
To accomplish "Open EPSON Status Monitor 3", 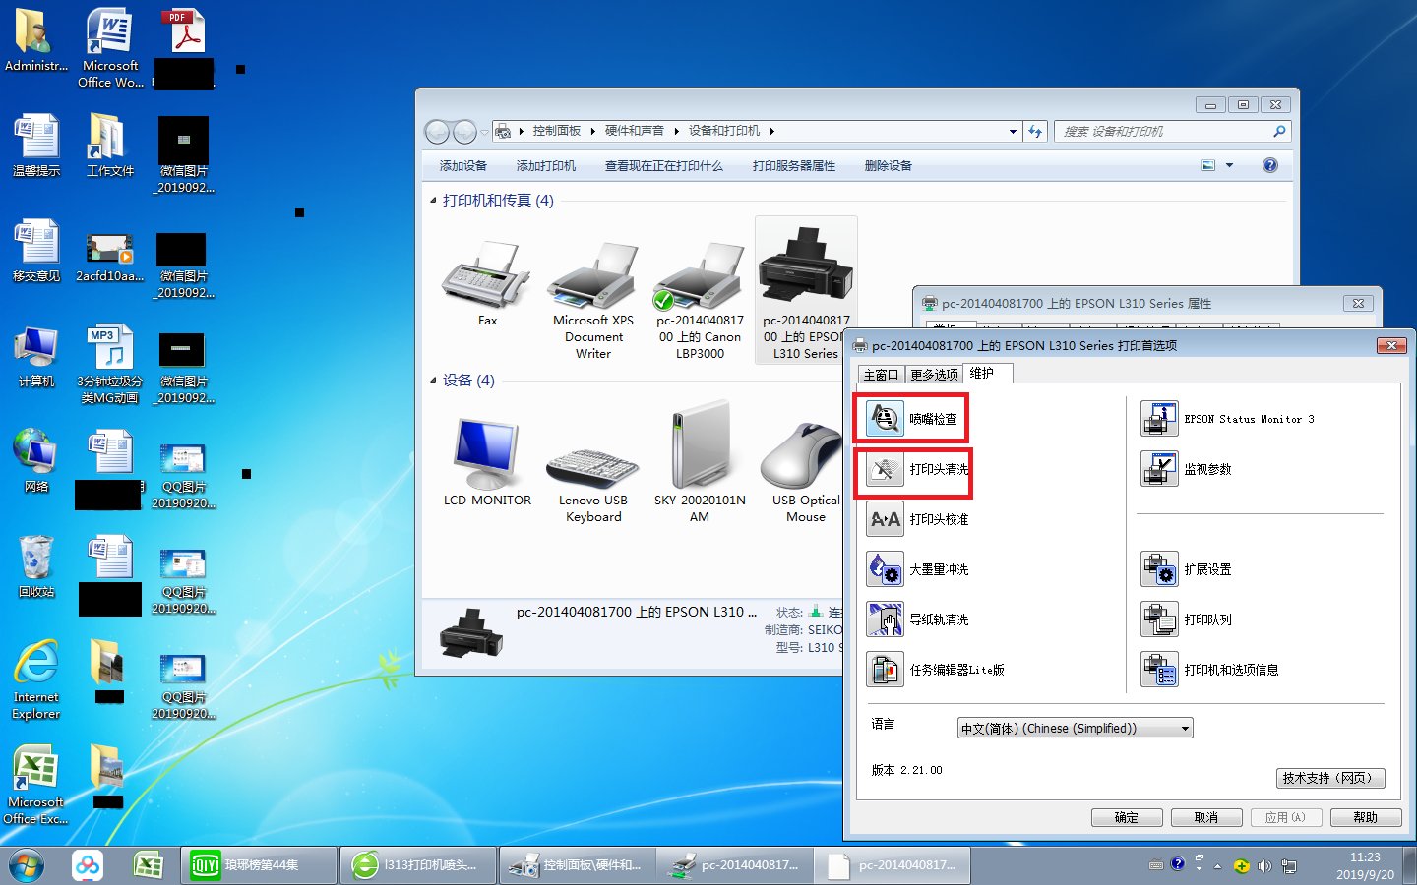I will [1159, 419].
